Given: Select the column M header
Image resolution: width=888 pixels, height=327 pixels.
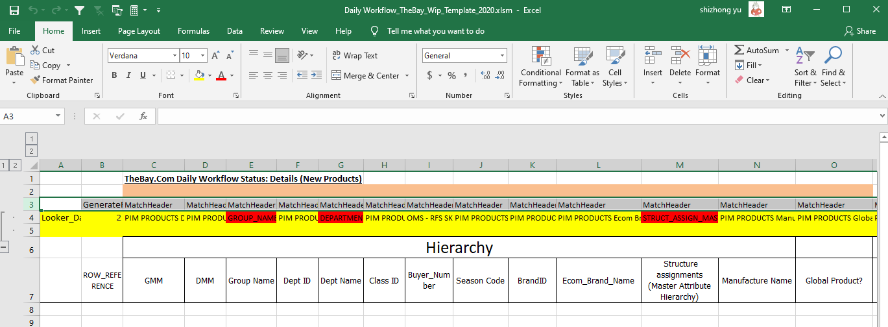Looking at the screenshot, I should click(679, 165).
